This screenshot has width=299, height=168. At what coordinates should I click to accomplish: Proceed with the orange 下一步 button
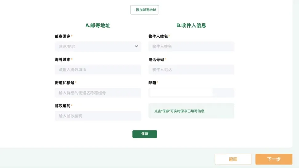pyautogui.click(x=273, y=159)
